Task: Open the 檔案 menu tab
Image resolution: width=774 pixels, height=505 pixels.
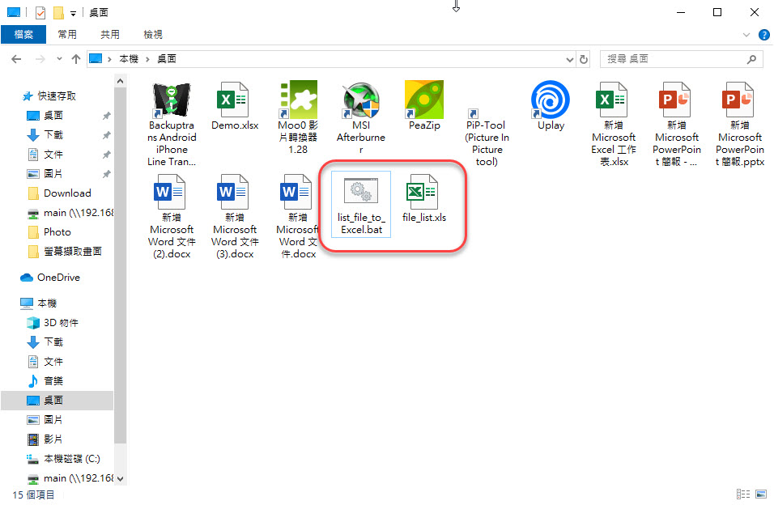Action: [x=23, y=35]
